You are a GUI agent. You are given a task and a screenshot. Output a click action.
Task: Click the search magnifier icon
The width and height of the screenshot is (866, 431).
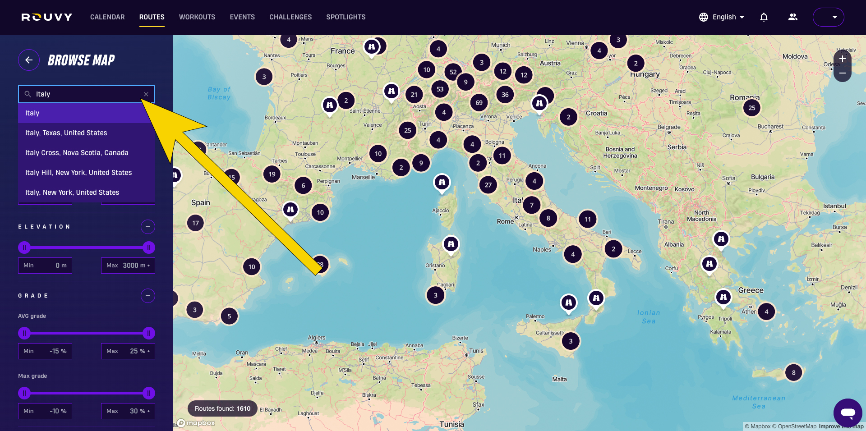28,94
